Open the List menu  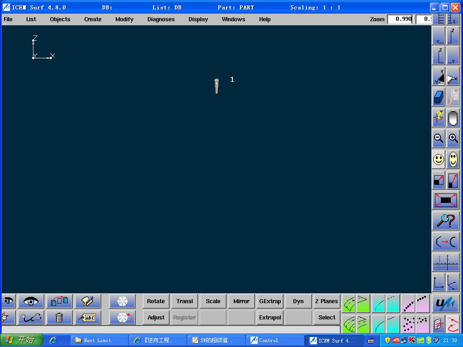31,19
